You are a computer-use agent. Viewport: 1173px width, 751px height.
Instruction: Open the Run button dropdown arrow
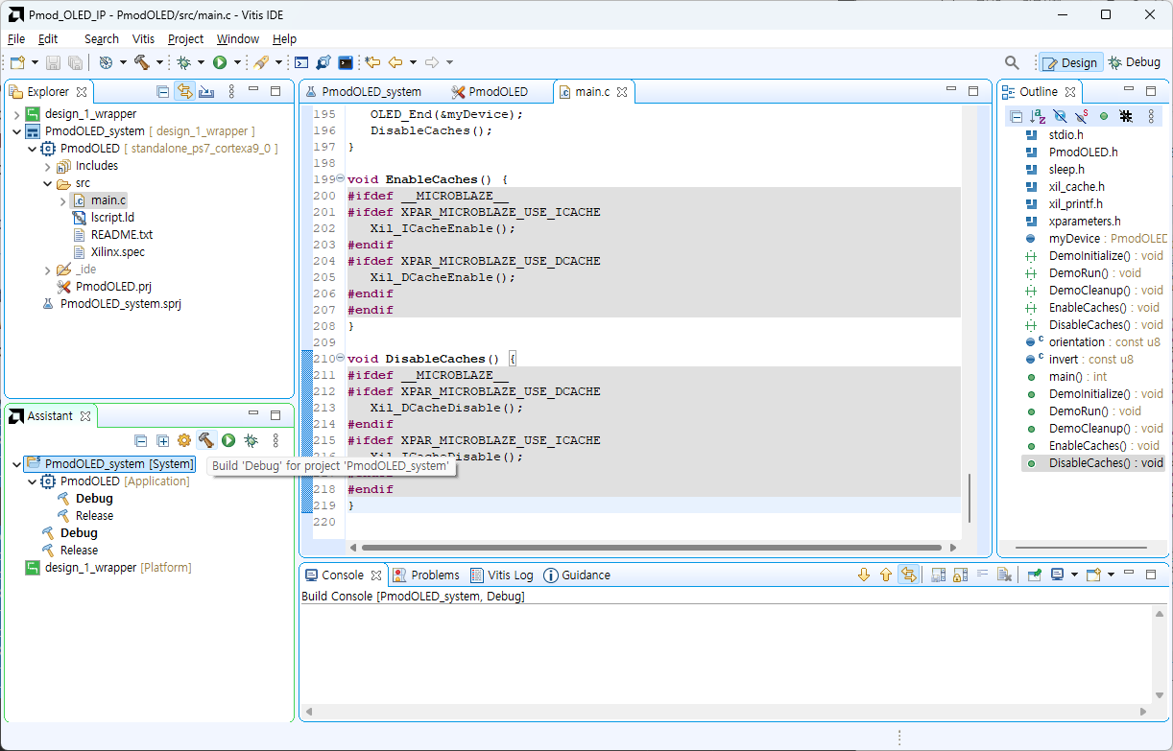tap(237, 62)
